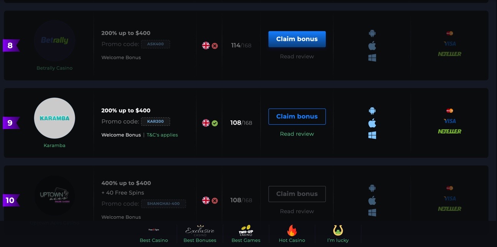
Task: Click the Mastercard icon in the Betrally row
Action: (x=450, y=33)
